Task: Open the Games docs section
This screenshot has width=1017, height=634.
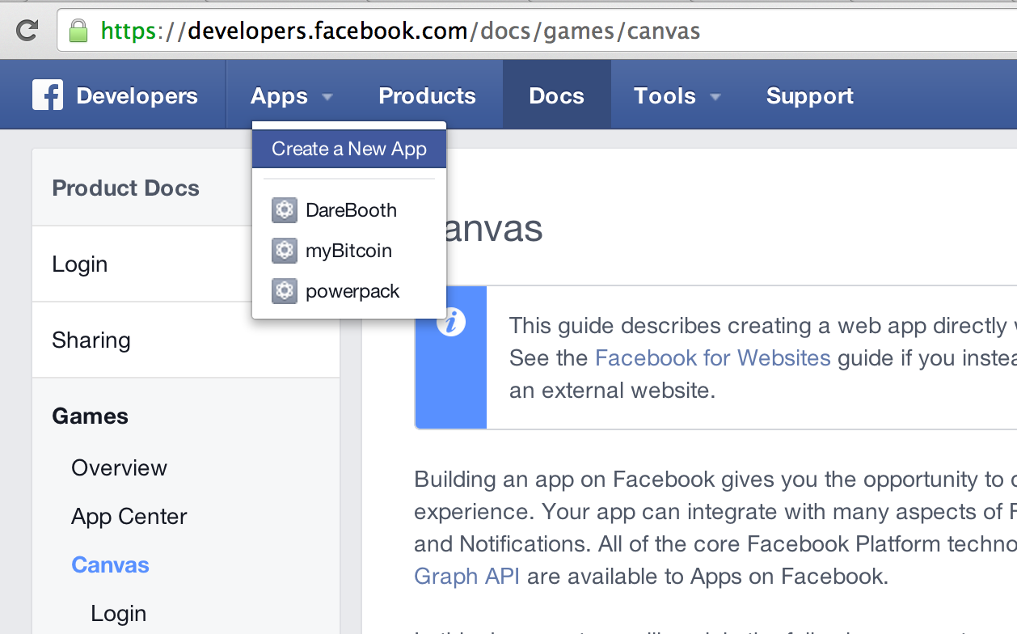Action: point(90,416)
